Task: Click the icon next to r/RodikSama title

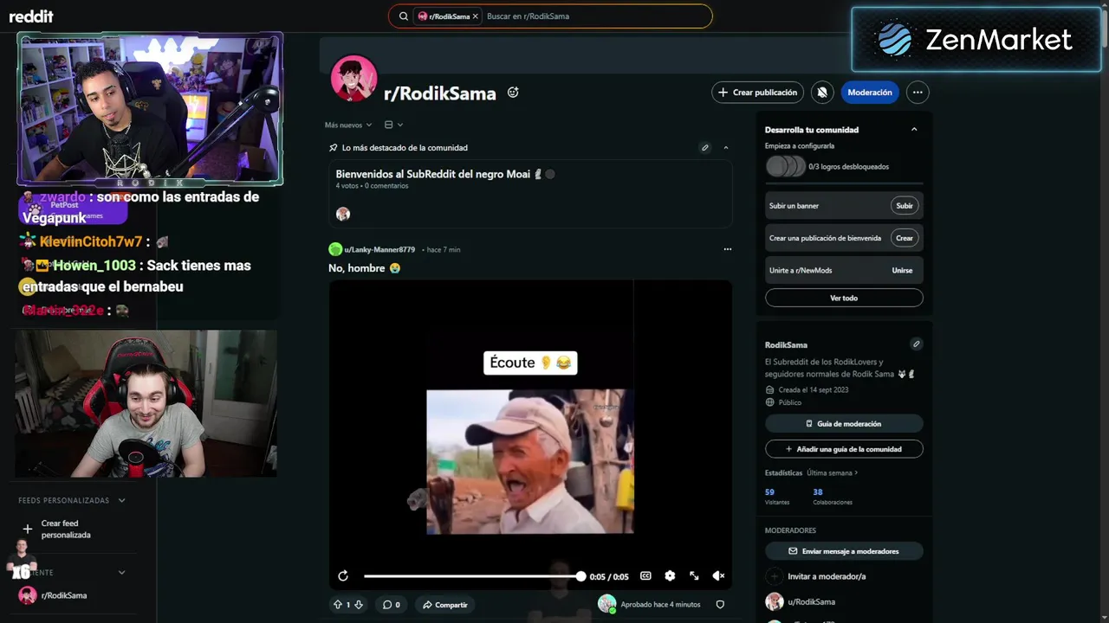Action: (513, 92)
